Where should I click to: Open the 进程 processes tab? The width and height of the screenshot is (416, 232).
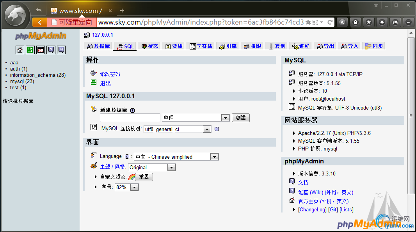pyautogui.click(x=300, y=46)
